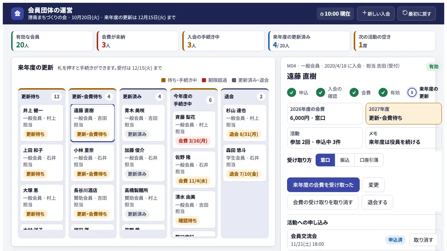Select the 杉山 達也 member card
The image size is (447, 251).
point(245,123)
